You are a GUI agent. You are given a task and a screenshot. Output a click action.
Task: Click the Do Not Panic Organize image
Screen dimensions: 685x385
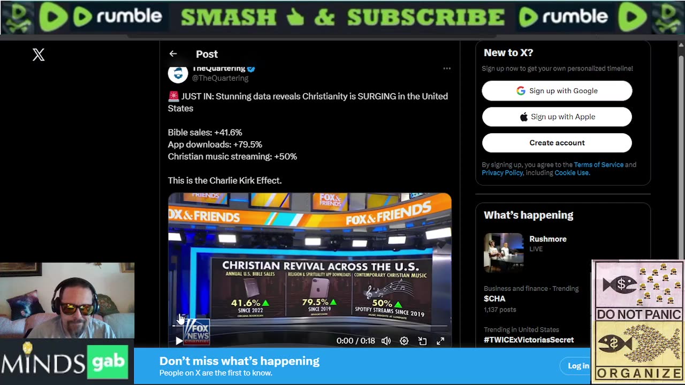638,321
